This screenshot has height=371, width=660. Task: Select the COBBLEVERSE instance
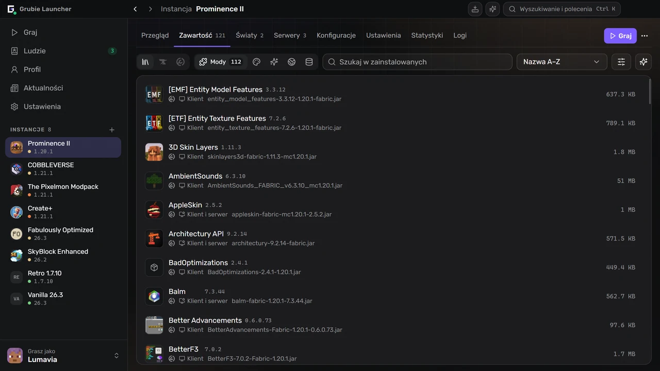pos(63,169)
